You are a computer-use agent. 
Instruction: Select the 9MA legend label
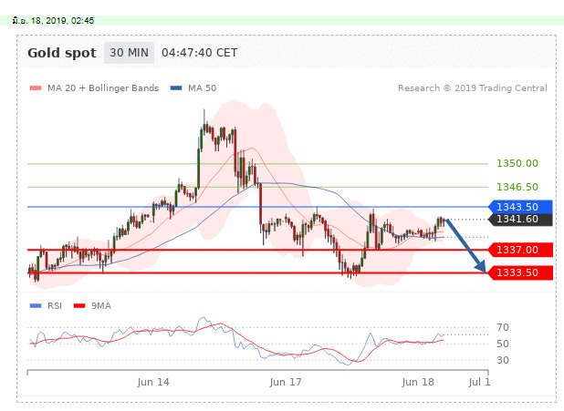click(101, 305)
